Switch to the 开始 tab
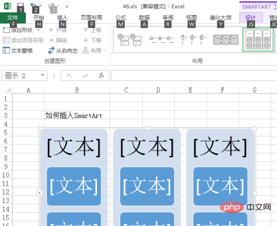Screen dimensions: 277x226 tap(39, 18)
